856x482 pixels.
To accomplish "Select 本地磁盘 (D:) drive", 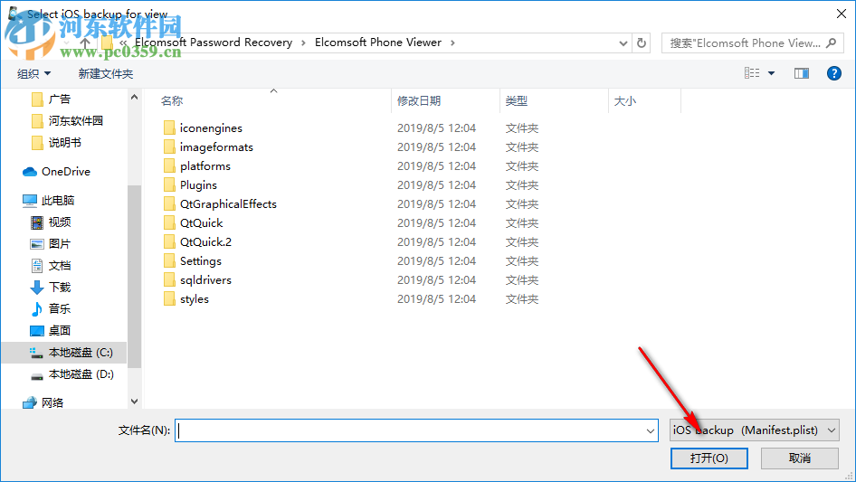I will pos(71,374).
